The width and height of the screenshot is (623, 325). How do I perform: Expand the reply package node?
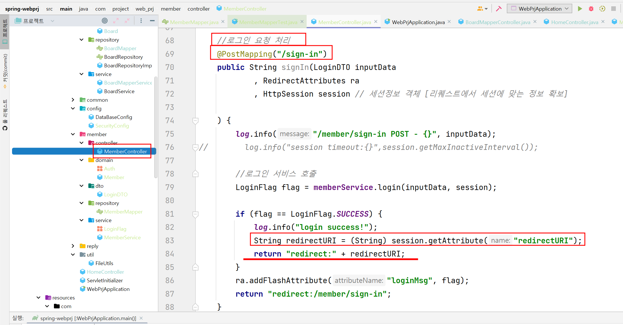[73, 246]
